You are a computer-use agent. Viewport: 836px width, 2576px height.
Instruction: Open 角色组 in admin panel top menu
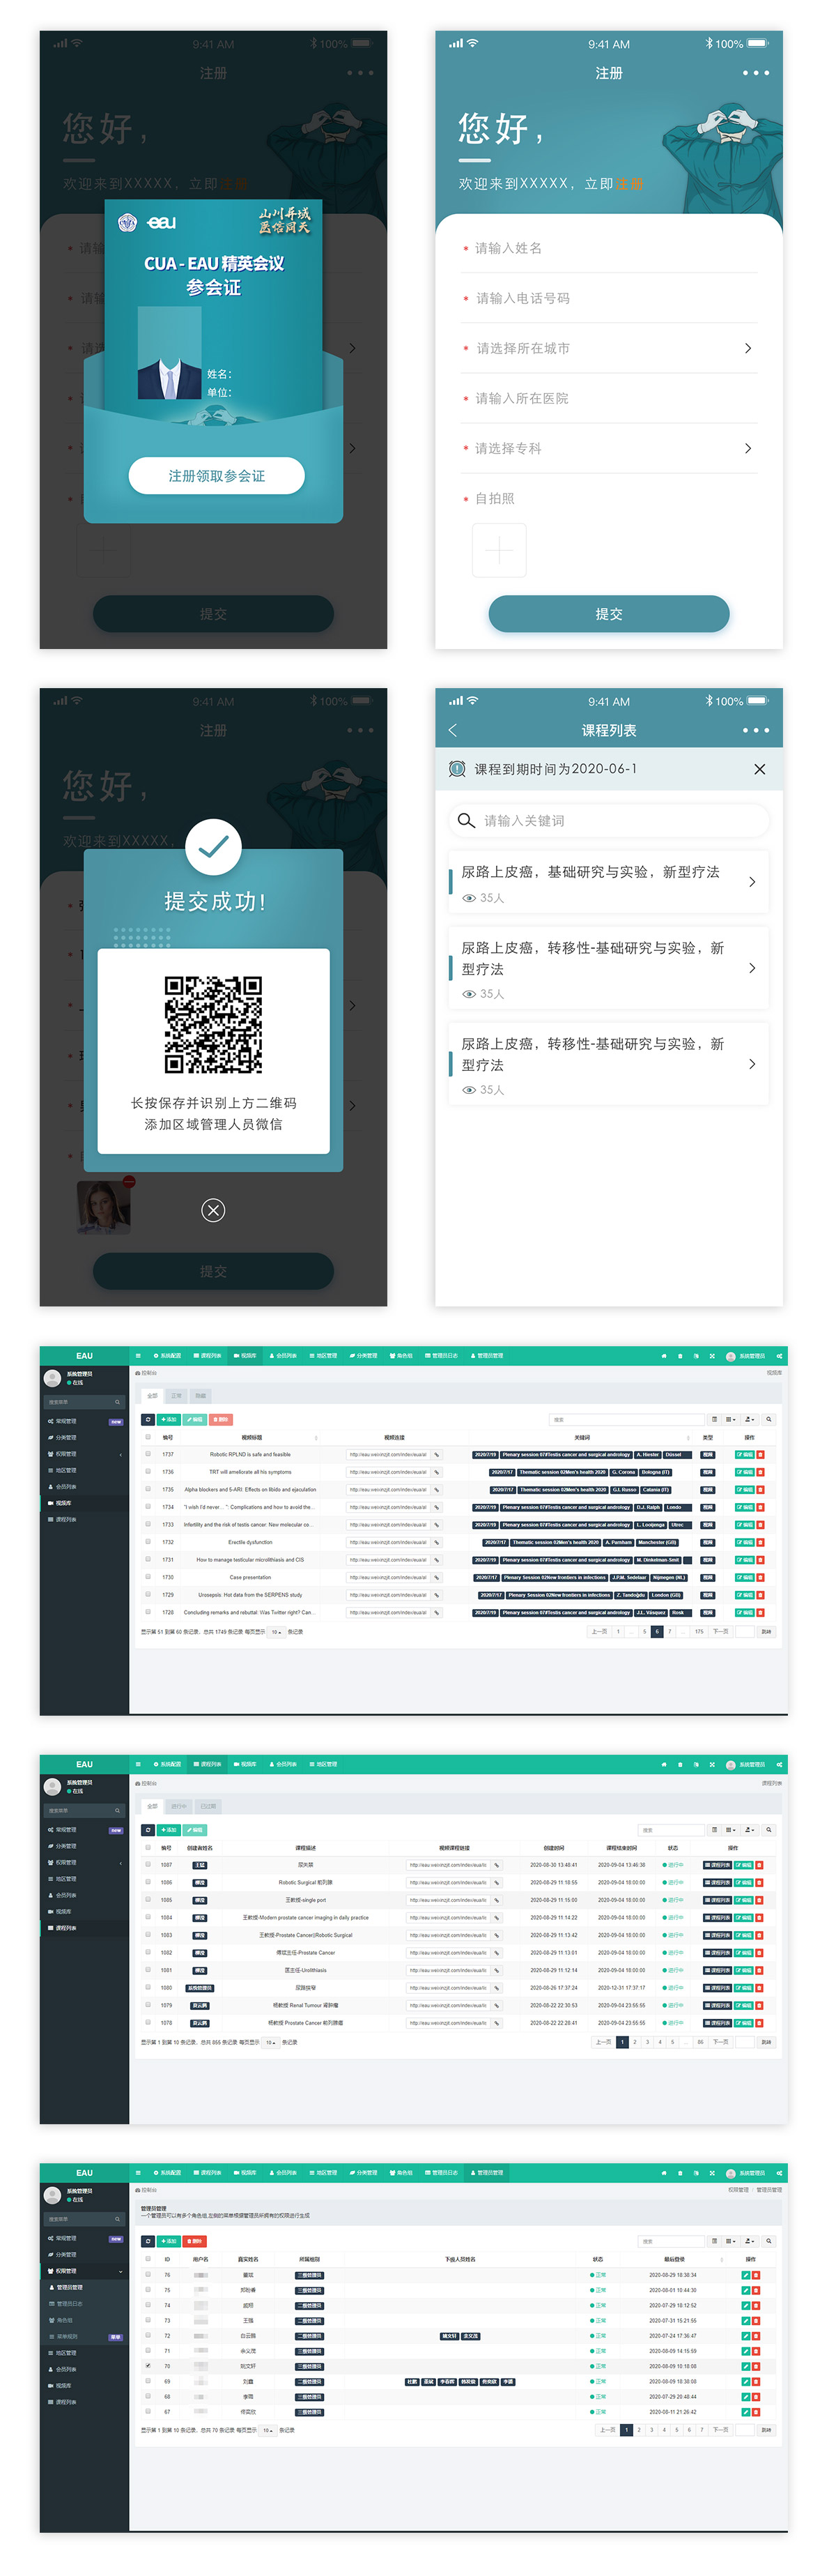pos(401,2172)
